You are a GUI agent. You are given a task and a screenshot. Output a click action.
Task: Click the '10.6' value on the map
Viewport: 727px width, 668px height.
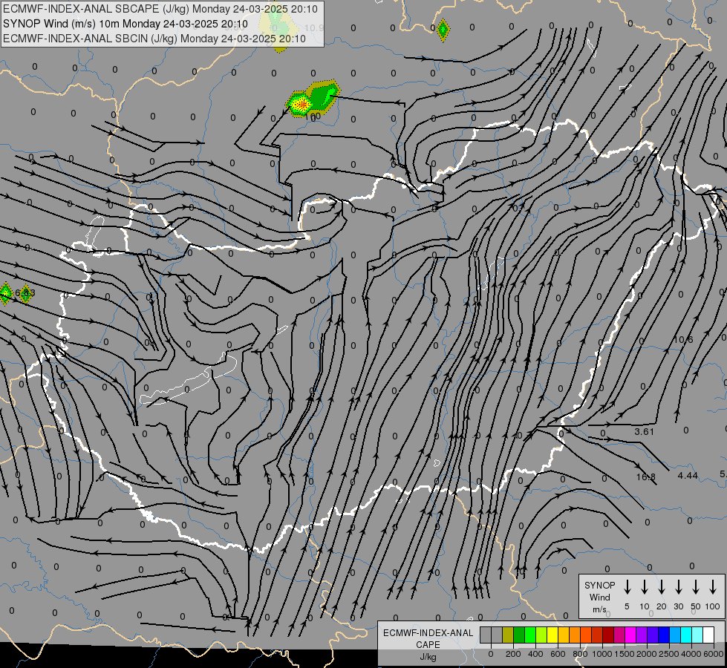tap(683, 340)
